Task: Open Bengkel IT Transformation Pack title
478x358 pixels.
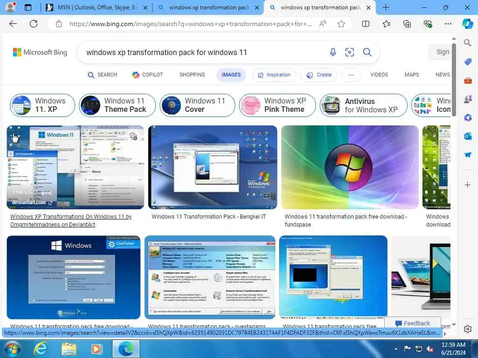Action: point(209,217)
